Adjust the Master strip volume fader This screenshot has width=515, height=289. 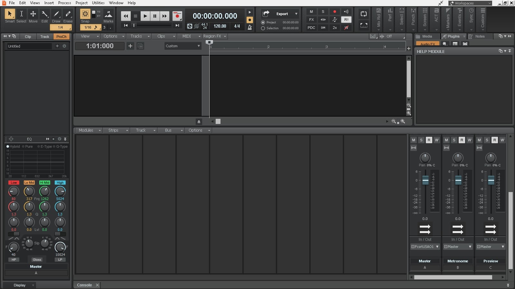(x=426, y=180)
